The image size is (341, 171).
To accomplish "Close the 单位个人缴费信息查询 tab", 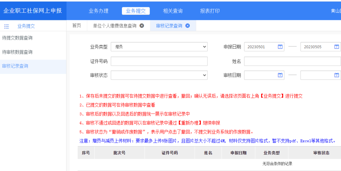I will point(141,26).
